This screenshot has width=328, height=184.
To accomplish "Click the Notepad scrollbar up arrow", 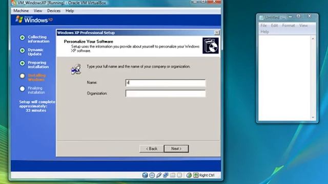I will [313, 39].
